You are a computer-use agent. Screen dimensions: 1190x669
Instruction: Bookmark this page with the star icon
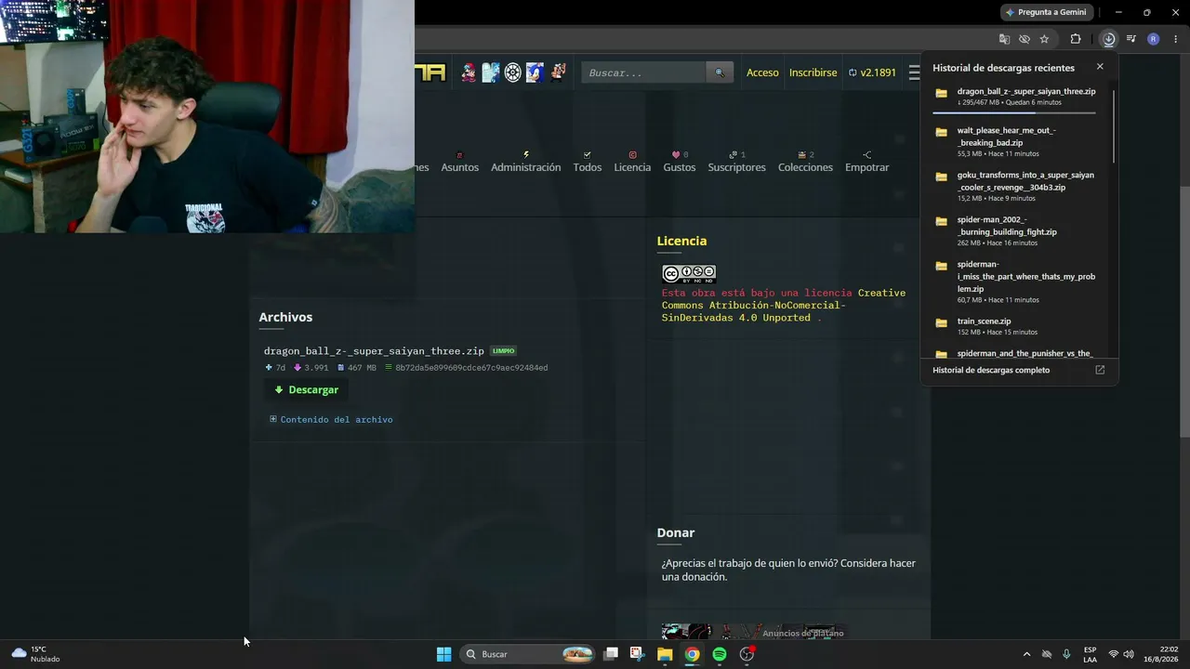tap(1044, 39)
